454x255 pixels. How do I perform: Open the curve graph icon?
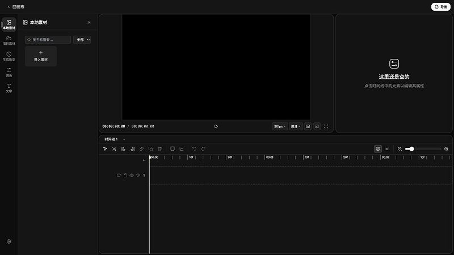182,149
